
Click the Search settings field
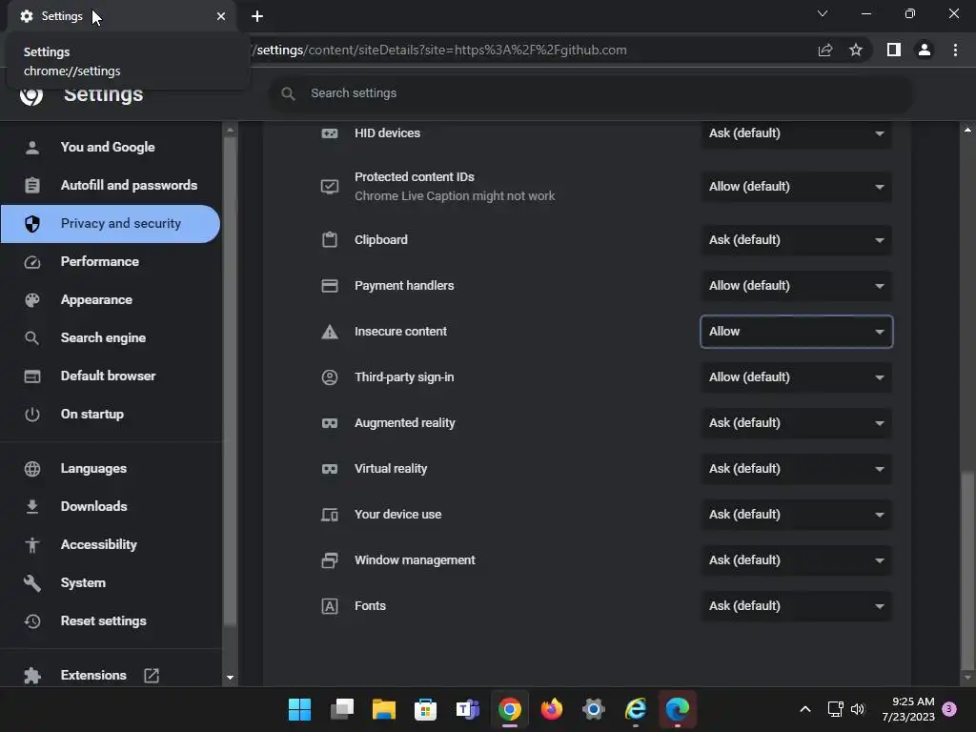click(x=591, y=93)
